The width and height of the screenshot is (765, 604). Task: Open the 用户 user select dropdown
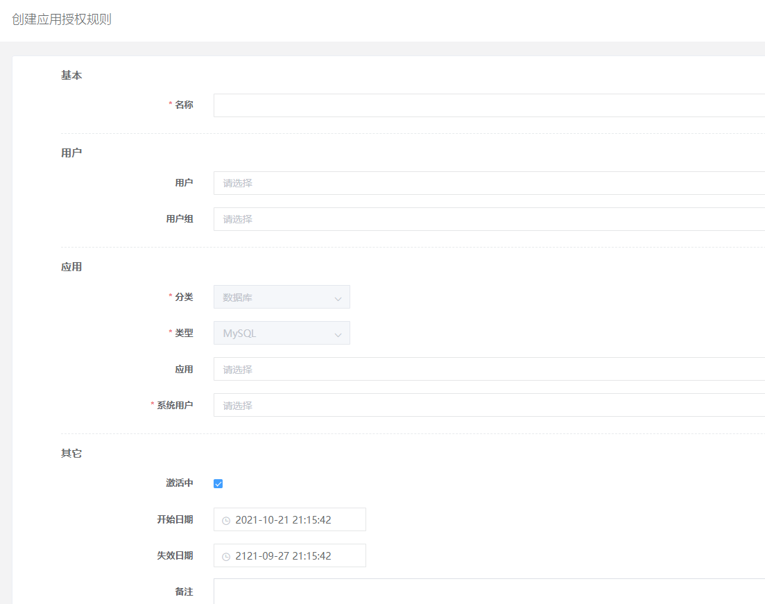(x=490, y=183)
